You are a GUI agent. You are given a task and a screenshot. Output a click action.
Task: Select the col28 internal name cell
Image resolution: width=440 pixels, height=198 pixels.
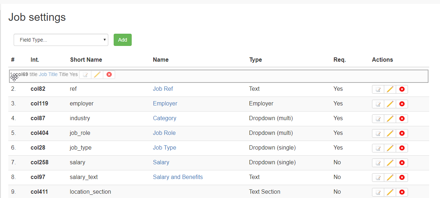38,147
